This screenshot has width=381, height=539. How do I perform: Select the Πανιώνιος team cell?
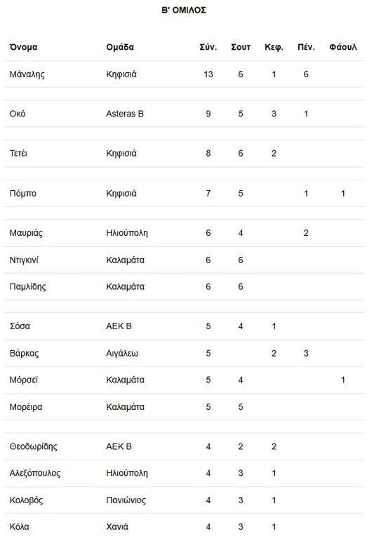126,500
